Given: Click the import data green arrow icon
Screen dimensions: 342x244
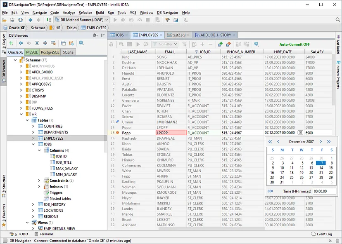Looking at the screenshot, I should point(220,44).
